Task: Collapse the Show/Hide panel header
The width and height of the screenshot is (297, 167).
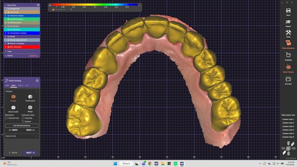Action: (6, 5)
